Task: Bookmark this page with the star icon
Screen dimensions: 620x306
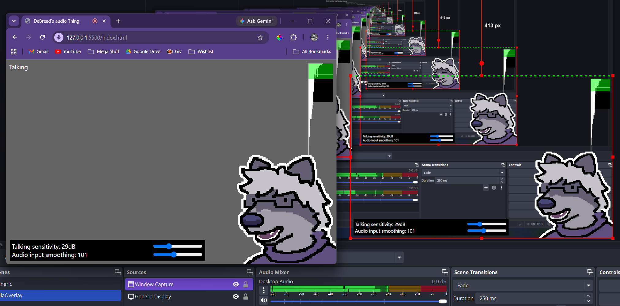Action: point(260,37)
